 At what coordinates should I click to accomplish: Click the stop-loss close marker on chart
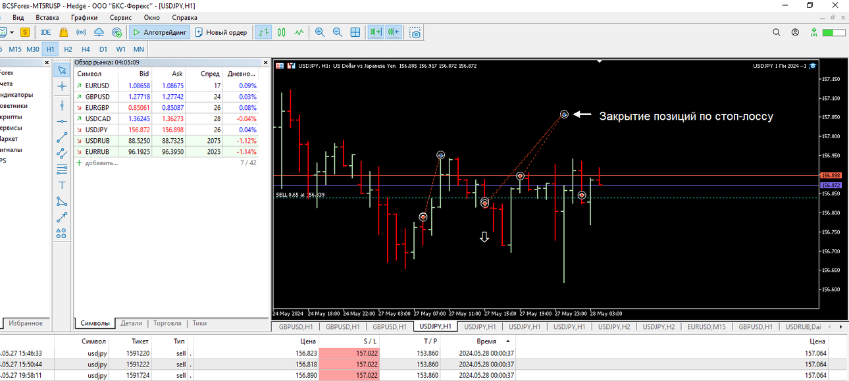coord(564,114)
